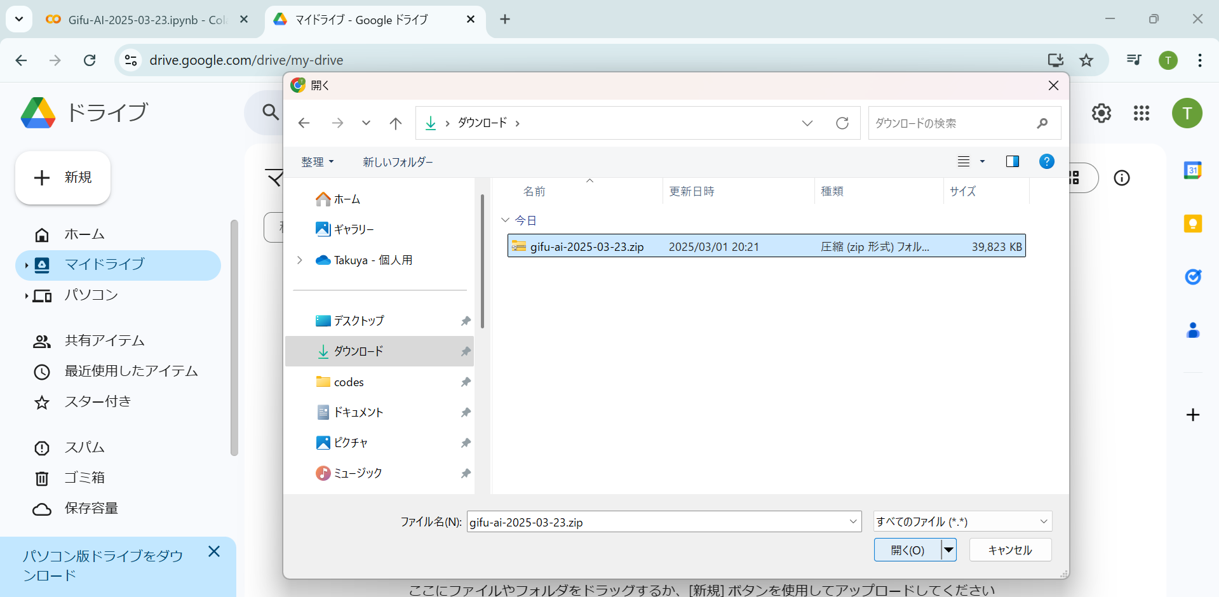Viewport: 1219px width, 597px height.
Task: Expand パソコン tree arrow in Drive
Action: pyautogui.click(x=26, y=295)
